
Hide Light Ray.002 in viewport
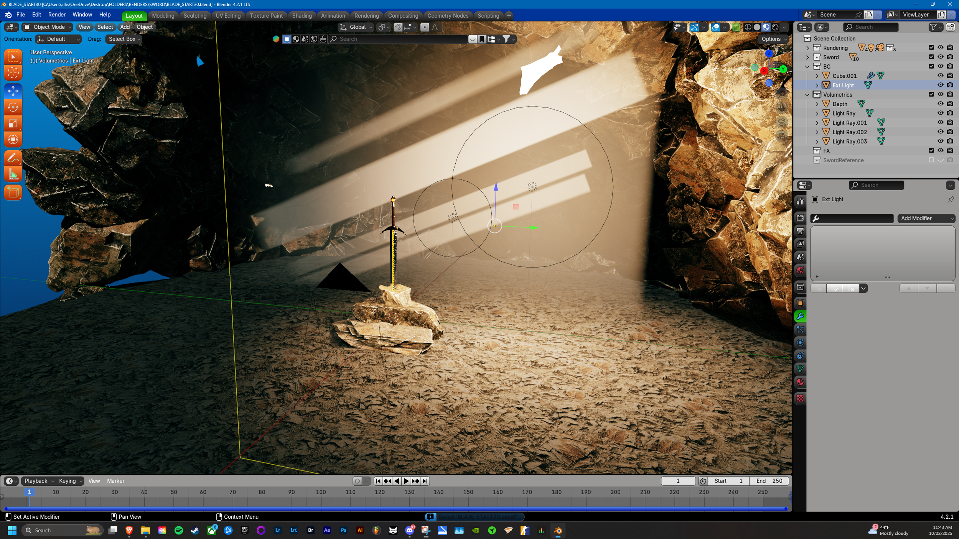tap(940, 132)
